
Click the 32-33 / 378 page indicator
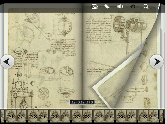point(82,102)
